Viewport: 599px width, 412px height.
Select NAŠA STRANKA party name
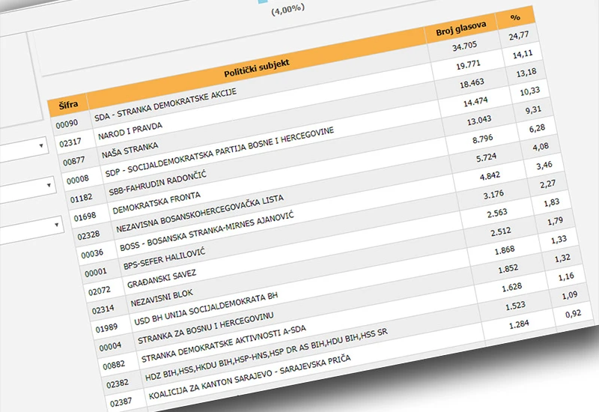pos(130,151)
